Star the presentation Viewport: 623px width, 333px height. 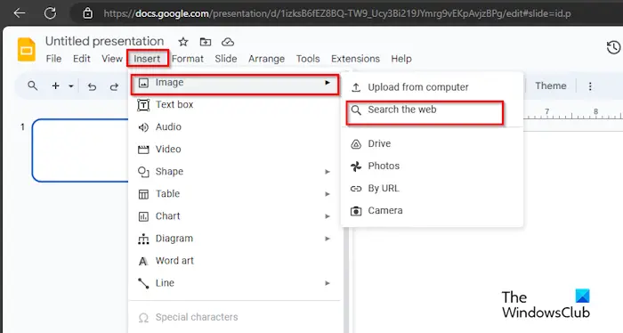tap(183, 42)
